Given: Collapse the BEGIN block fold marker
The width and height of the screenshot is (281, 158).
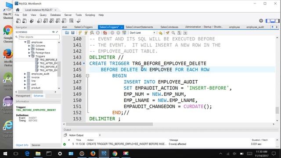Looking at the screenshot, I should pos(87,76).
